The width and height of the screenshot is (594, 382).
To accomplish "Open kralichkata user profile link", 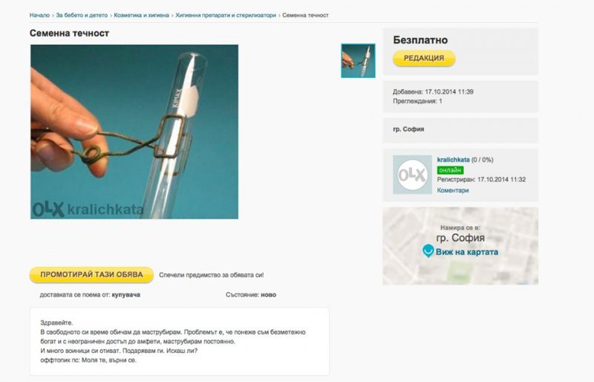I will click(453, 160).
